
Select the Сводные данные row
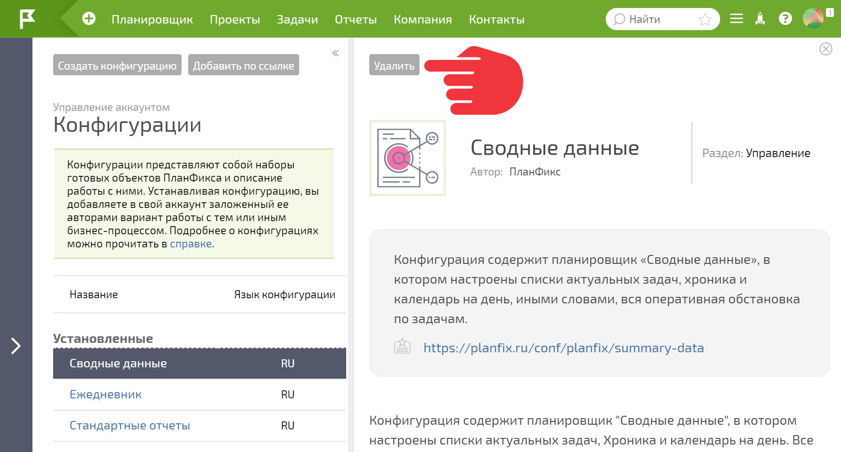click(199, 364)
